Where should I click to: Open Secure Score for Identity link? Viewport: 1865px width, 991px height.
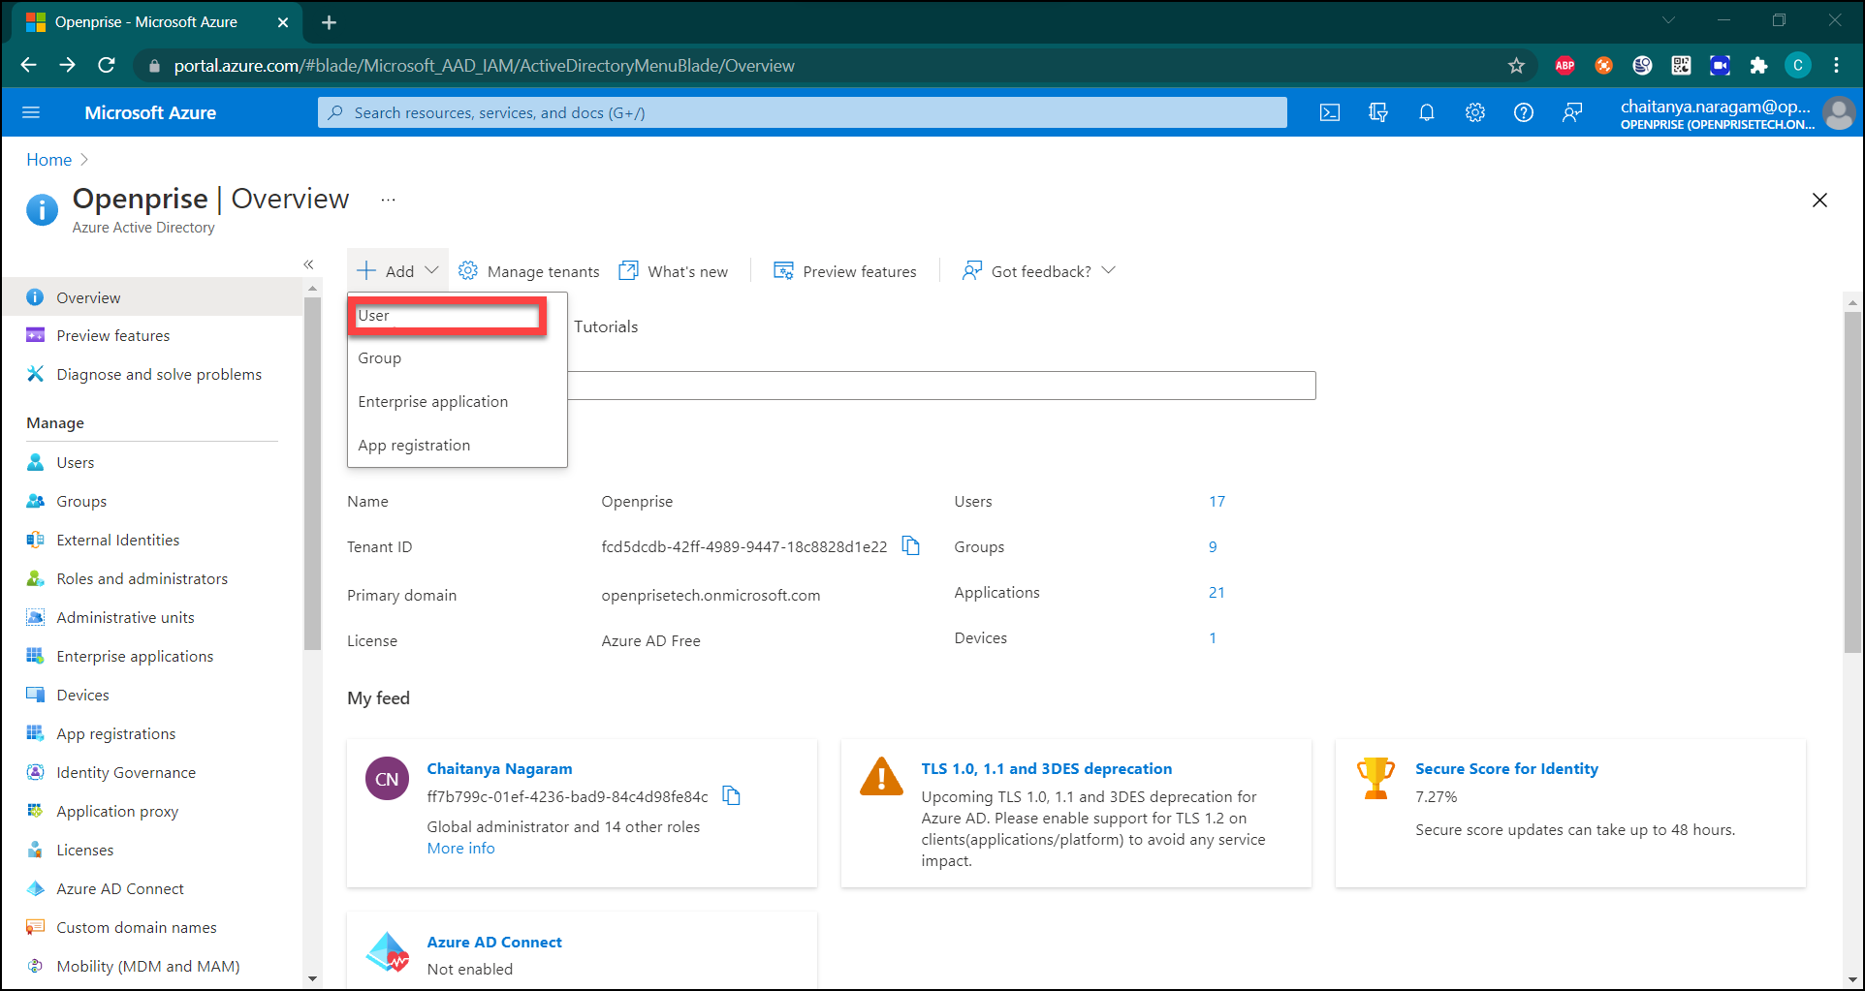click(1506, 768)
